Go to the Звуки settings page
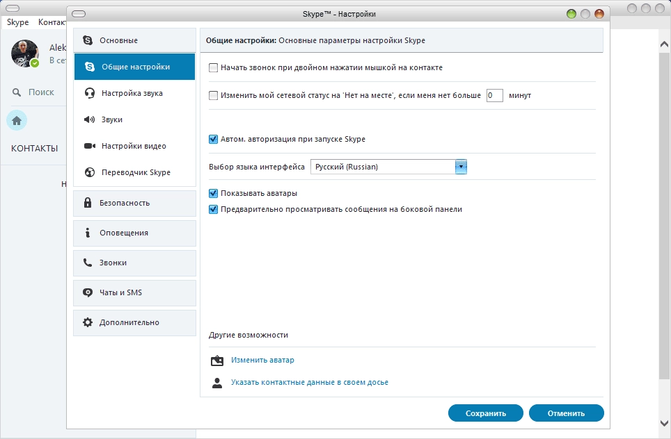 pos(134,119)
